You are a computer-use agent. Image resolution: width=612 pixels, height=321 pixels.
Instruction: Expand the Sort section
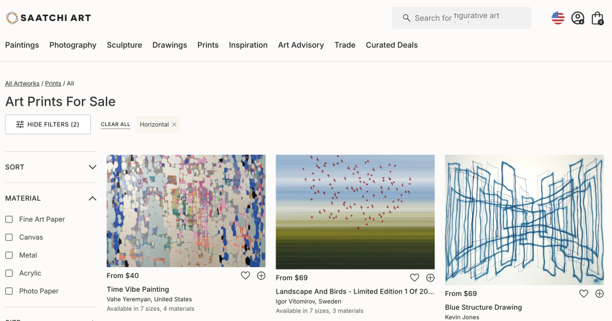51,167
